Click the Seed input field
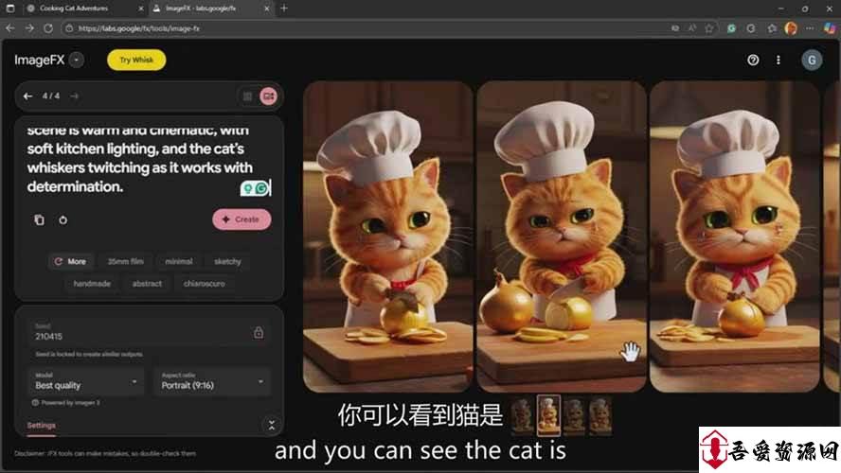Image resolution: width=841 pixels, height=473 pixels. pyautogui.click(x=133, y=336)
